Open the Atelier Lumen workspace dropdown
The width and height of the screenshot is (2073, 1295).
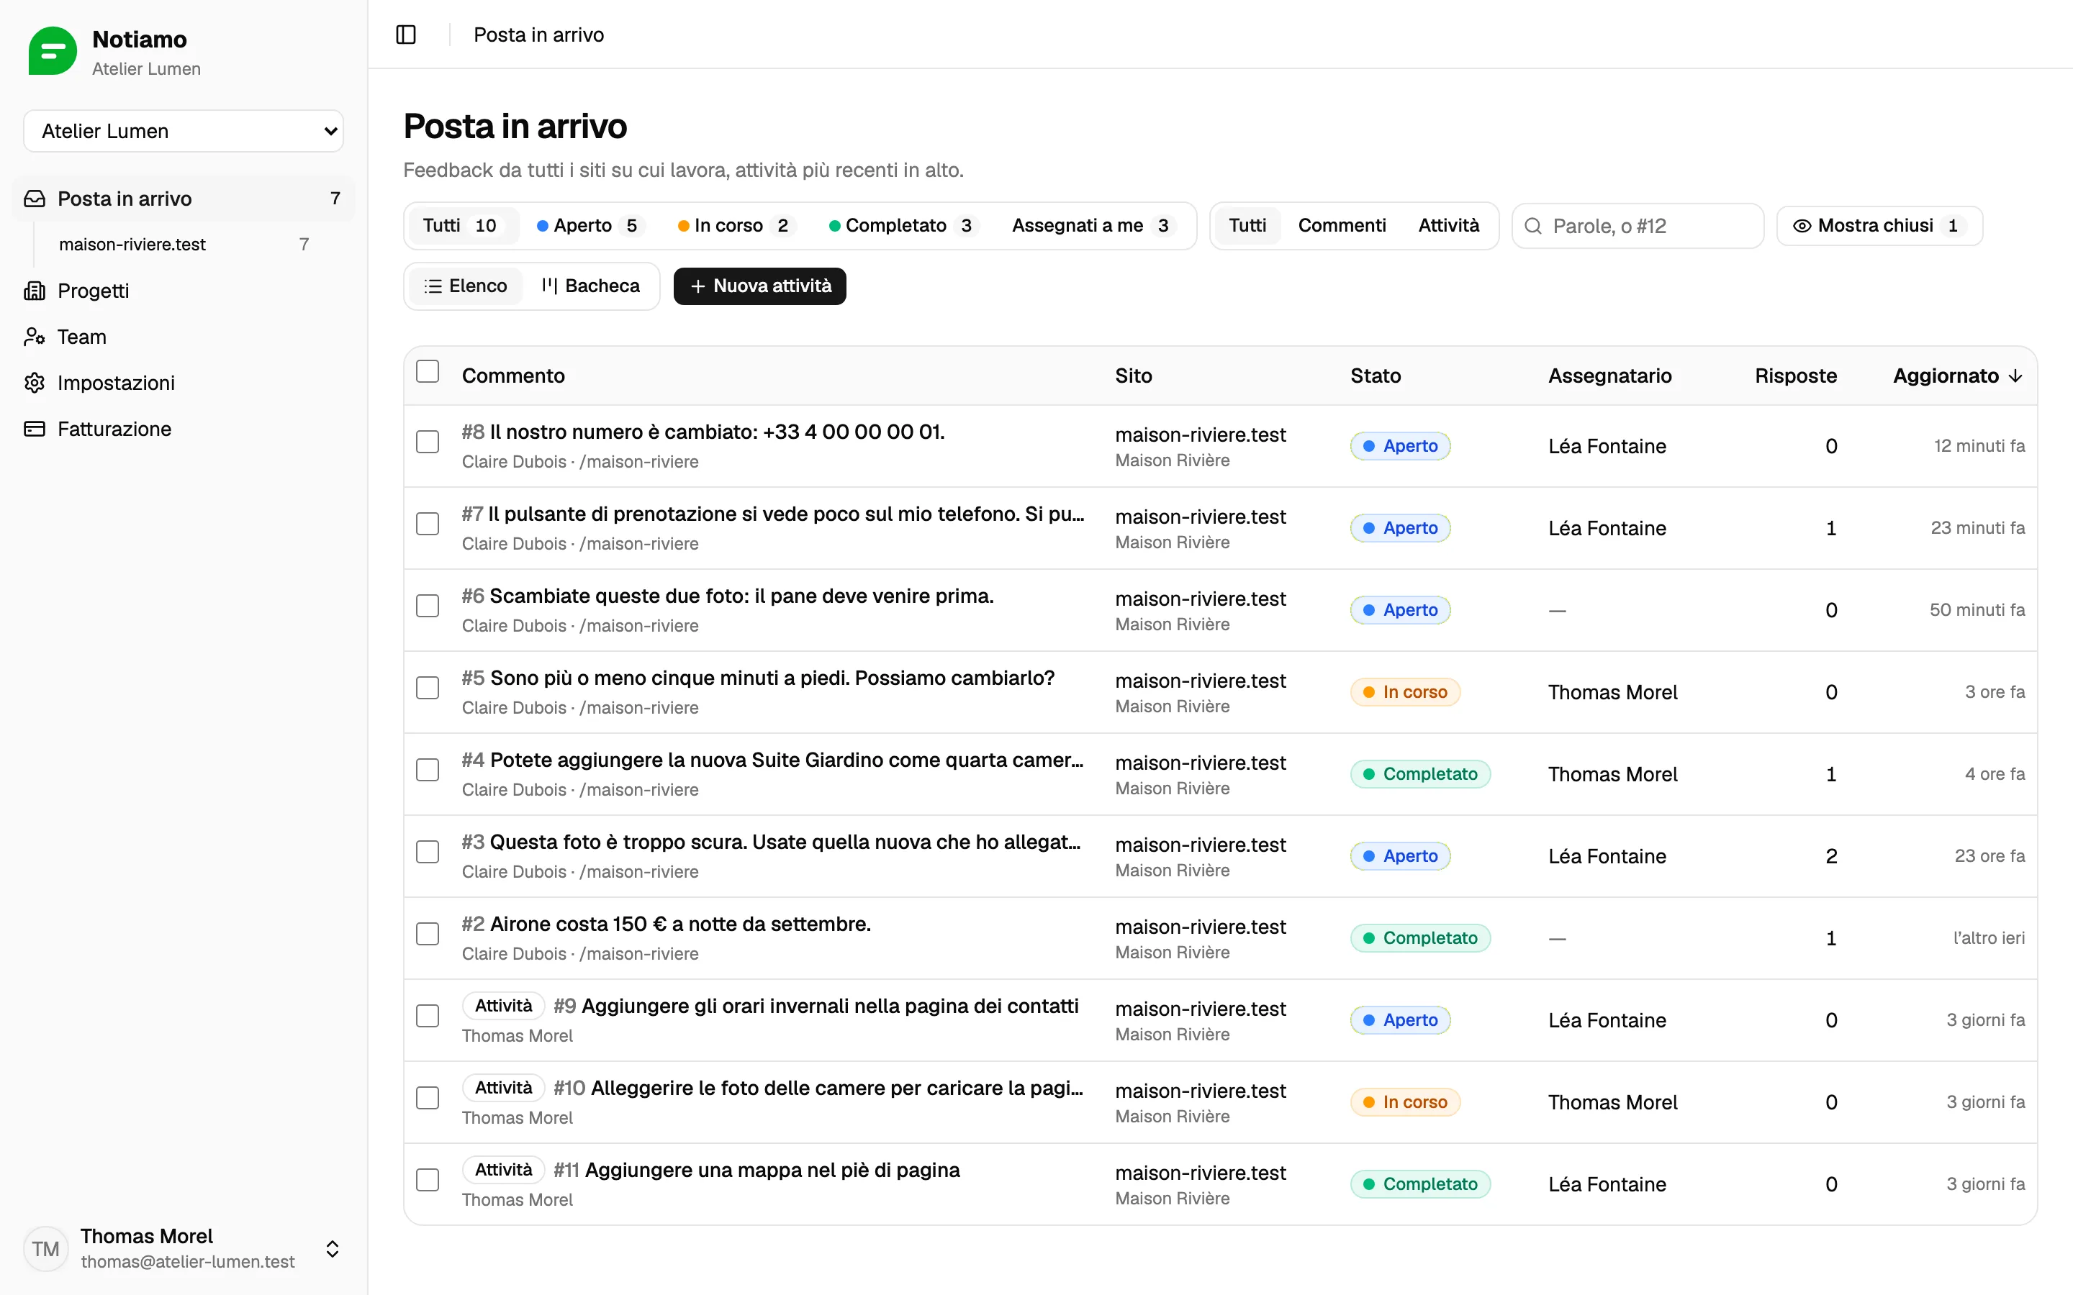pos(184,131)
